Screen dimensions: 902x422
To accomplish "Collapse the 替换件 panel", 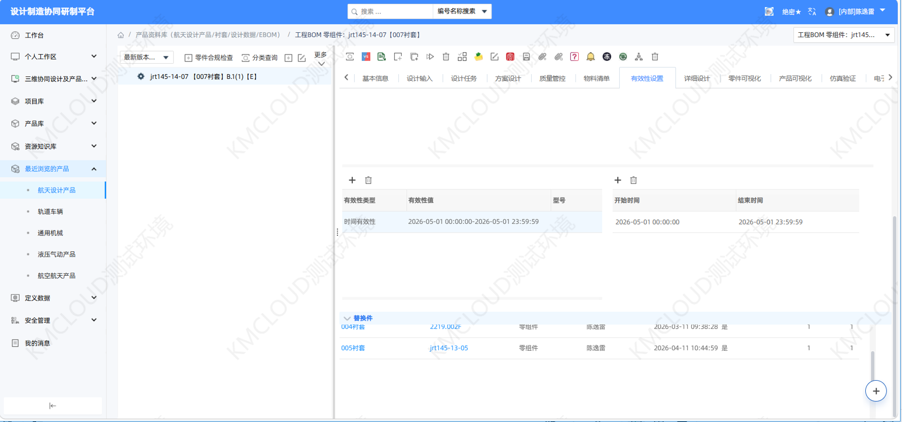I will [x=347, y=318].
